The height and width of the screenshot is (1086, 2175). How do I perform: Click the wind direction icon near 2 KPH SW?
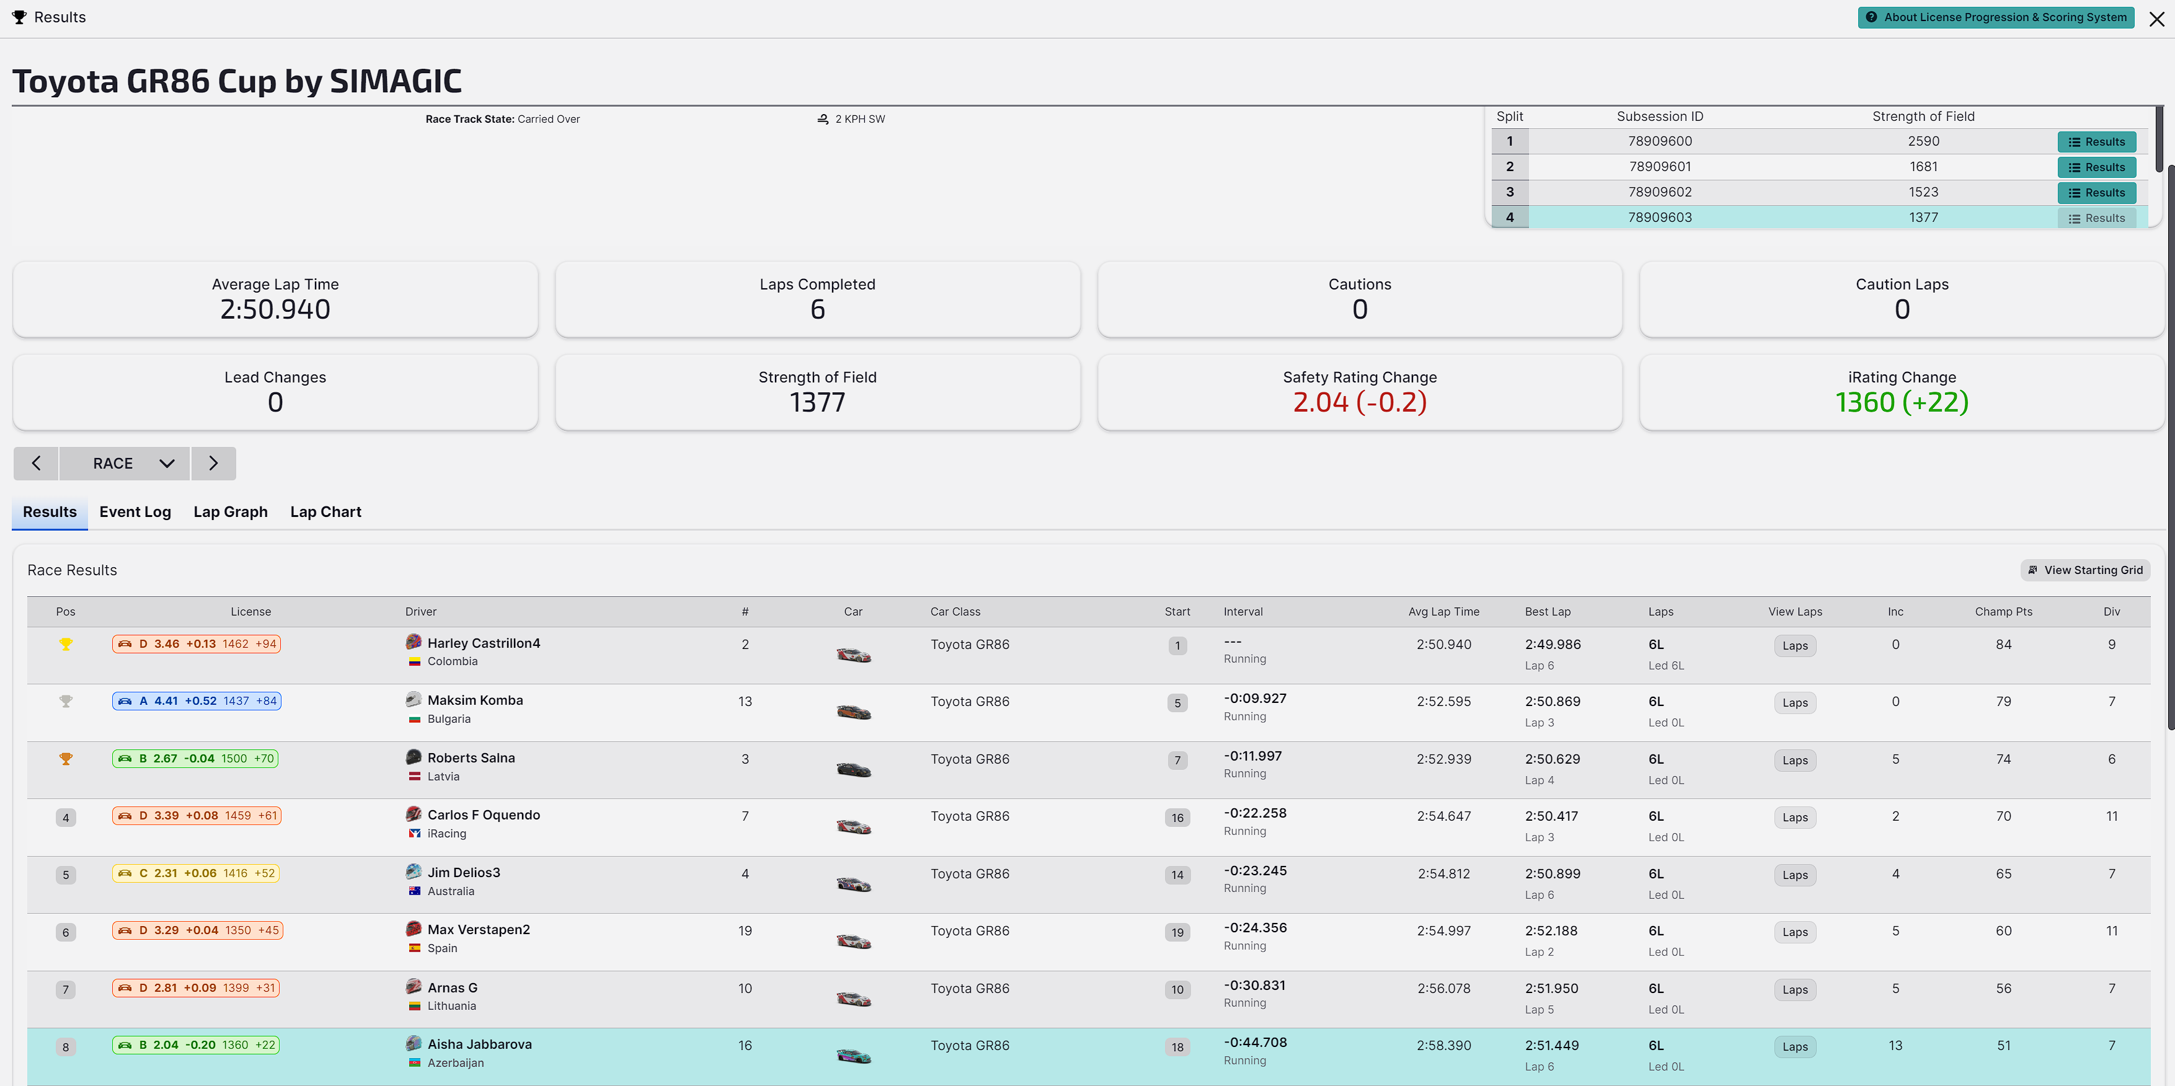tap(822, 119)
